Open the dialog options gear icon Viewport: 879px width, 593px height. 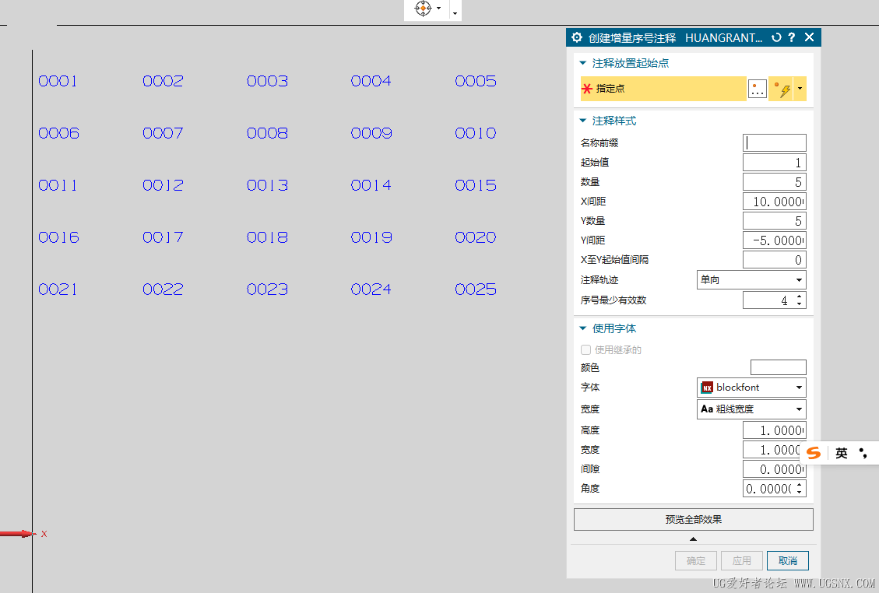pyautogui.click(x=576, y=37)
